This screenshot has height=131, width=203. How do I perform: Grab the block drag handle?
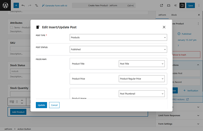[17, 102]
